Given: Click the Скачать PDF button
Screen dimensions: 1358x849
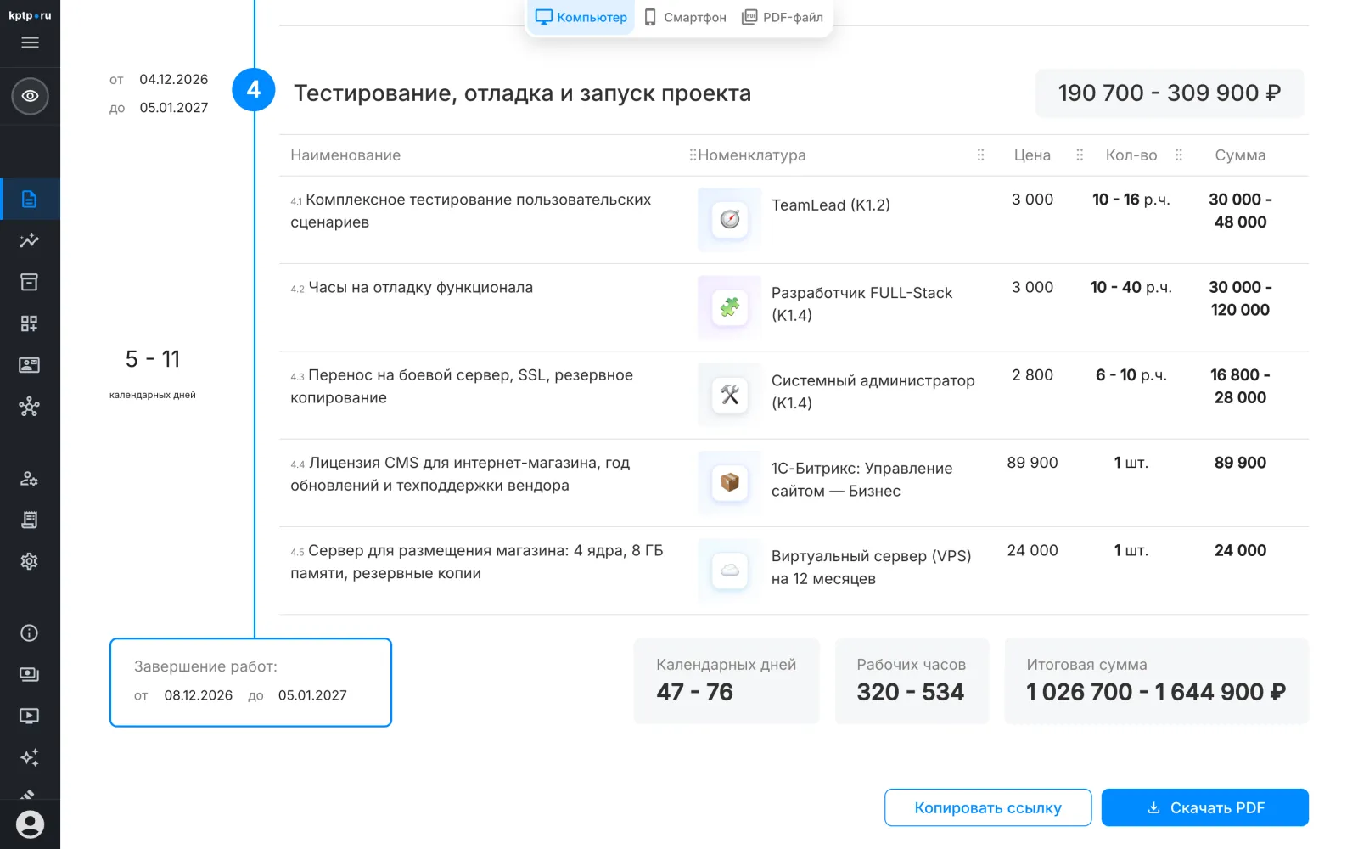Looking at the screenshot, I should [1205, 807].
